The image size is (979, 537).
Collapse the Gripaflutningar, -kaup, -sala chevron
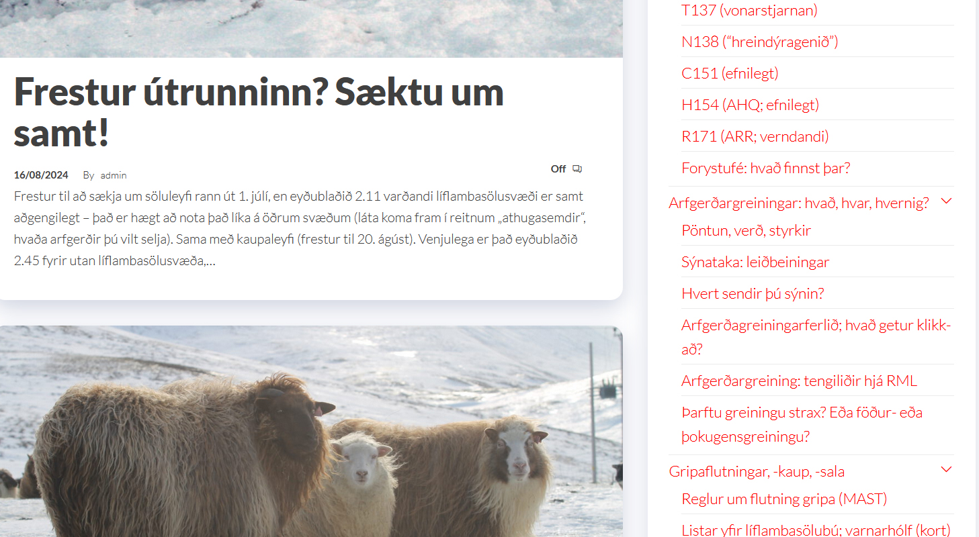(x=947, y=469)
